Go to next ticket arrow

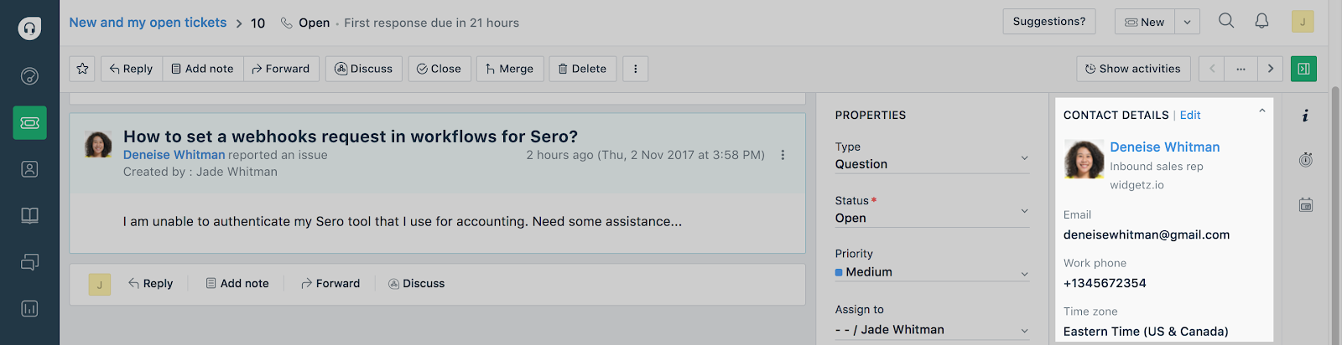tap(1270, 69)
